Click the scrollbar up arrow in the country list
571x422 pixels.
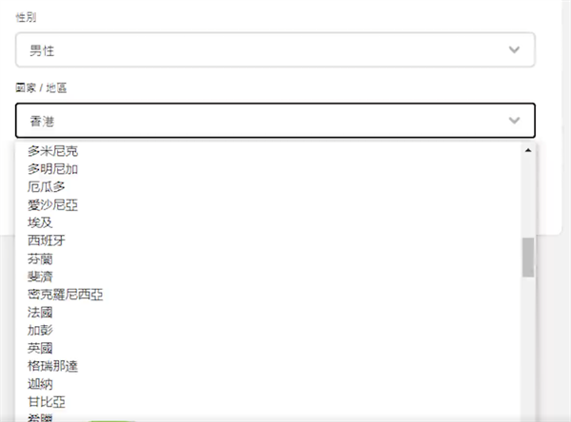528,150
